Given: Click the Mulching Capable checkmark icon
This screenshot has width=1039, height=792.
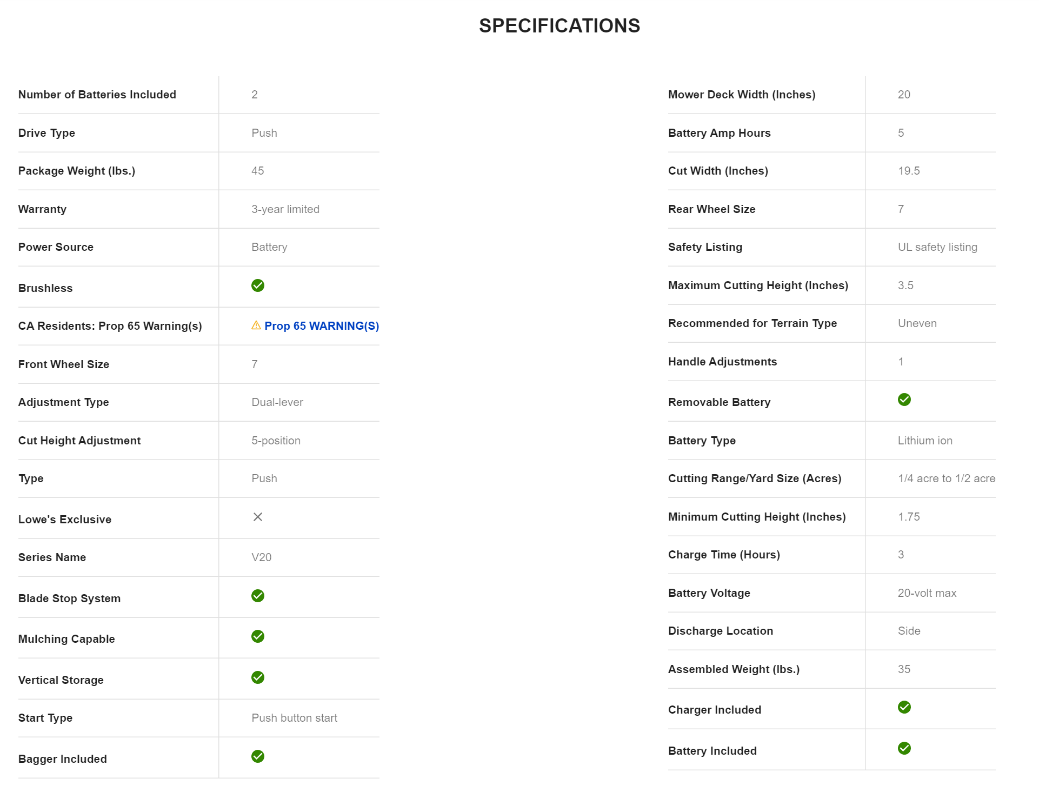Looking at the screenshot, I should 258,636.
